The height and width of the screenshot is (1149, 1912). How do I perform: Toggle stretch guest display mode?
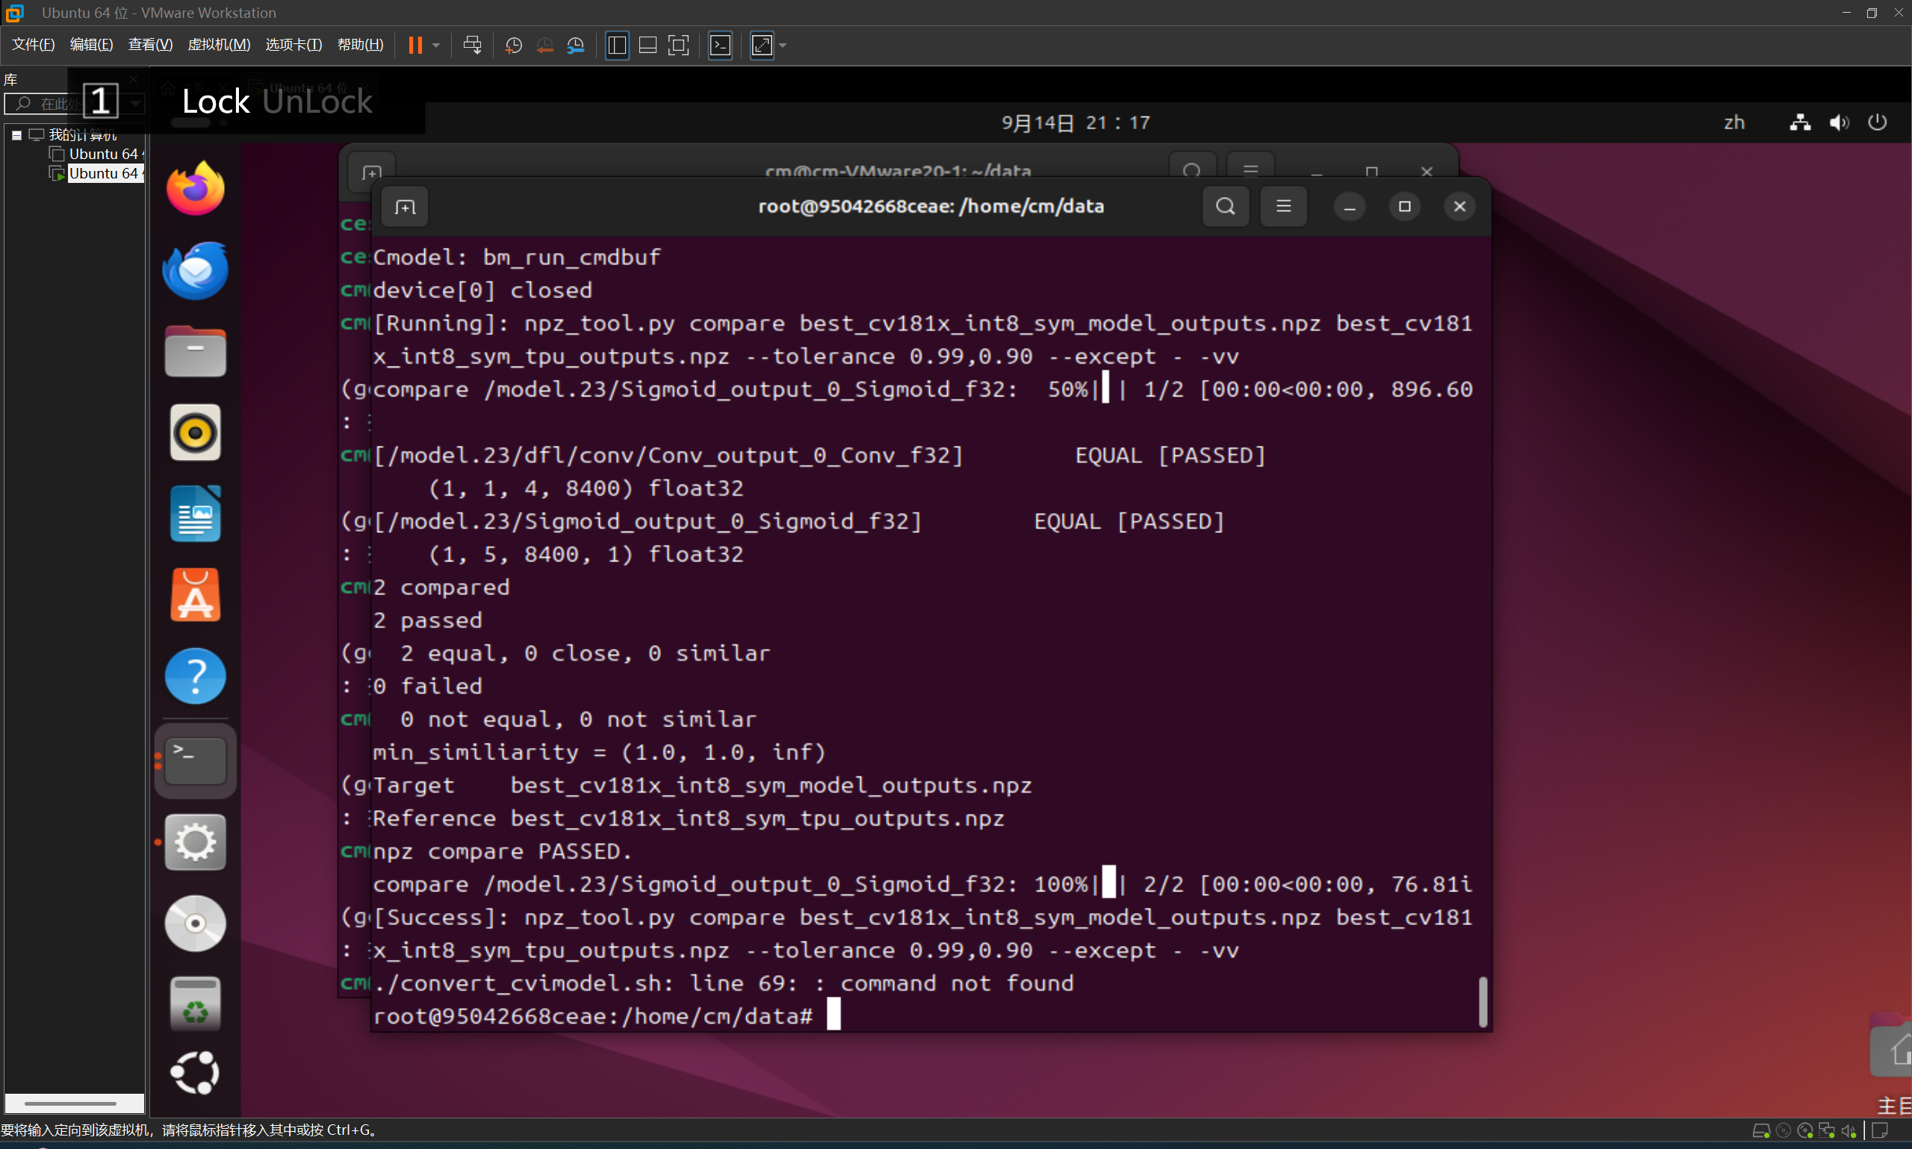tap(762, 45)
